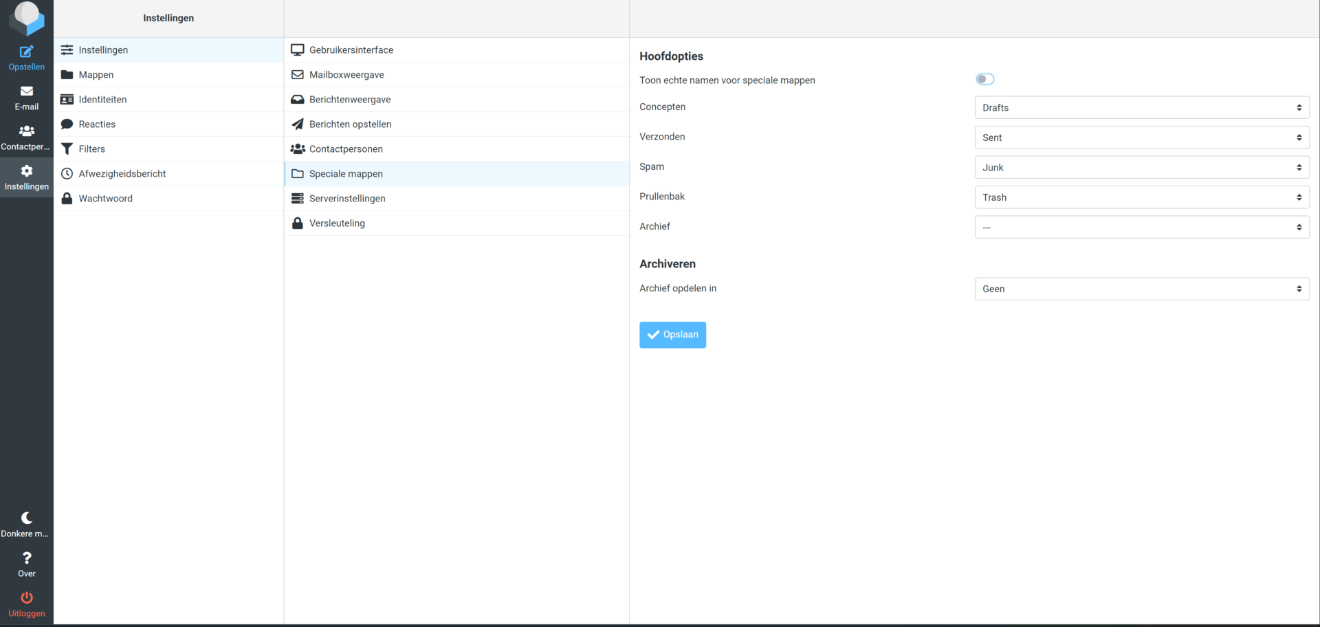The width and height of the screenshot is (1320, 627).
Task: Open the Archief folder dropdown
Action: [1142, 228]
